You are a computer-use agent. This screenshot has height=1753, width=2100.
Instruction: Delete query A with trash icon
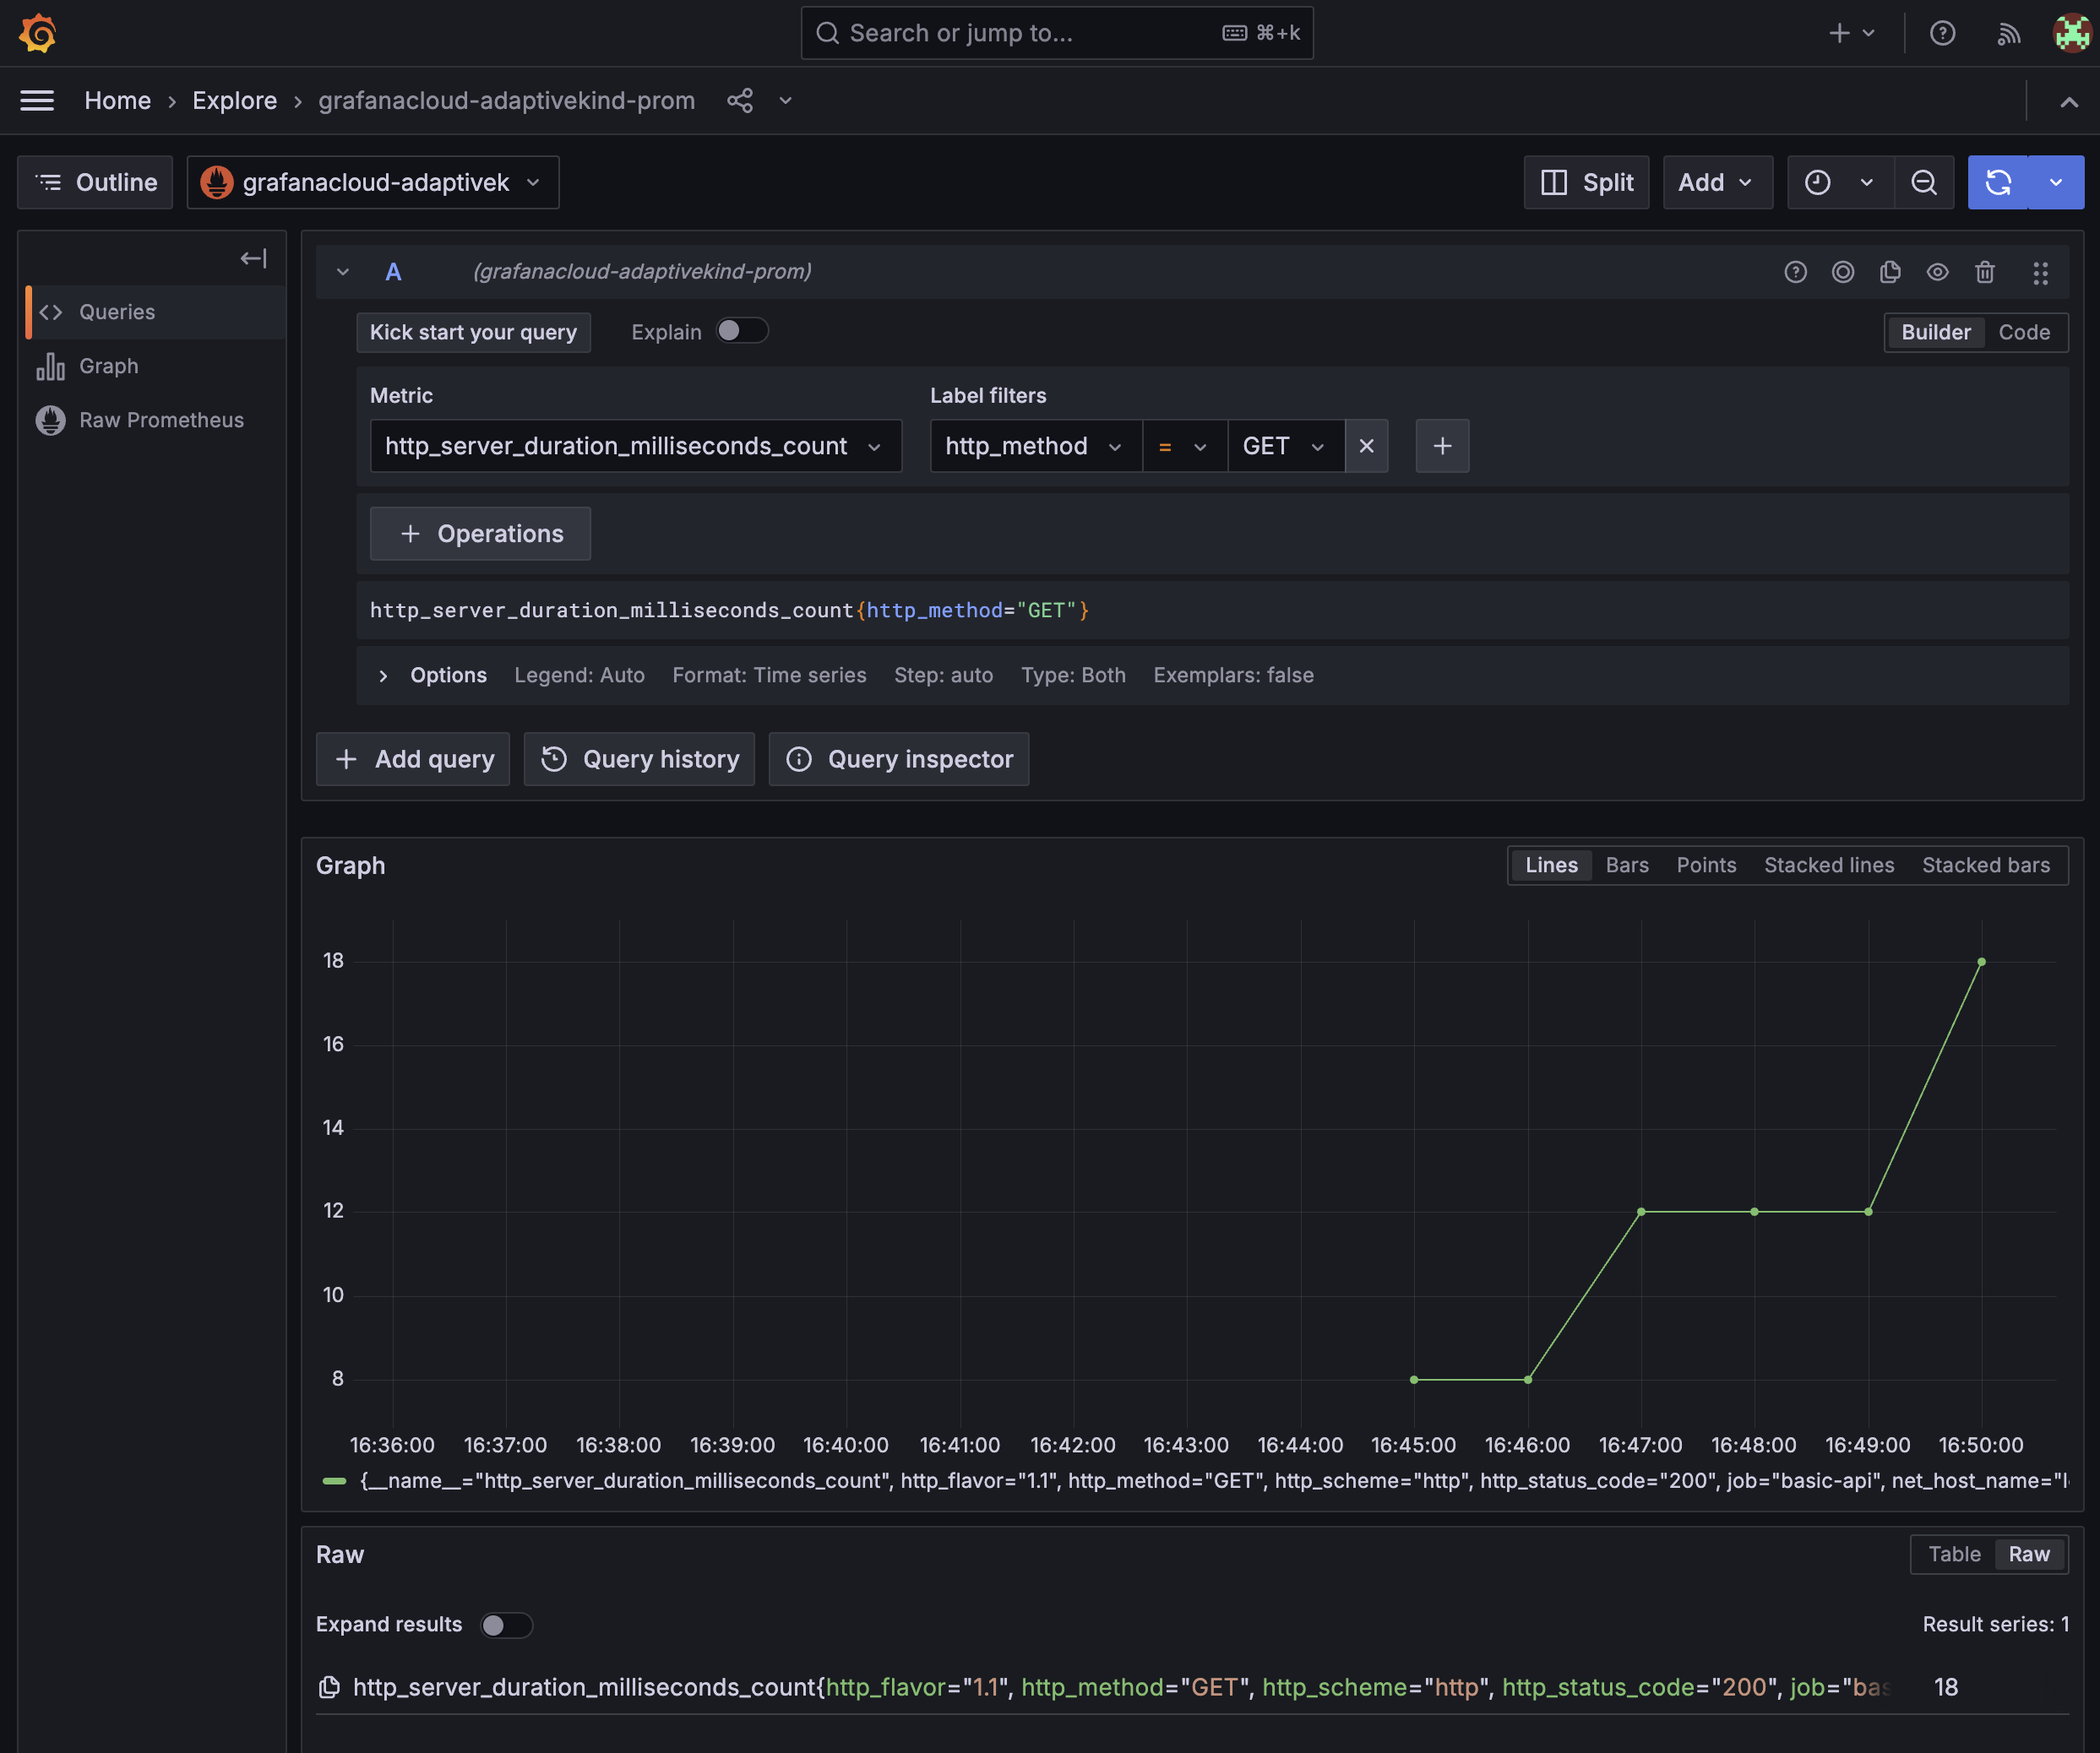(x=1985, y=272)
